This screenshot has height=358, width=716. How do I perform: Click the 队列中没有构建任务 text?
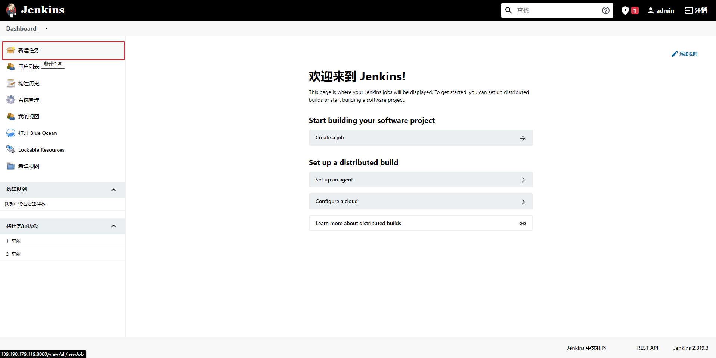pyautogui.click(x=25, y=205)
